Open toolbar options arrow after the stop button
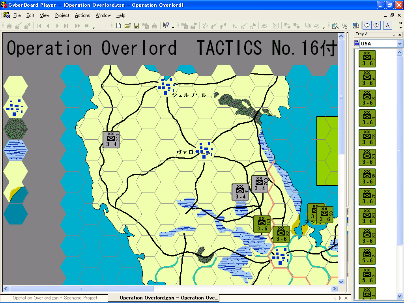The height and width of the screenshot is (303, 404). pos(94,28)
